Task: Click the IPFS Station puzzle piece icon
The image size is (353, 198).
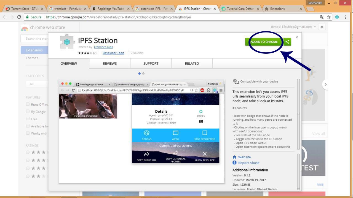Action: pyautogui.click(x=68, y=42)
